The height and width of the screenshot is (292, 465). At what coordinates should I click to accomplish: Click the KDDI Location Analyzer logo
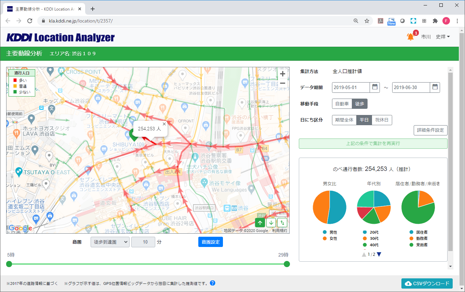61,37
